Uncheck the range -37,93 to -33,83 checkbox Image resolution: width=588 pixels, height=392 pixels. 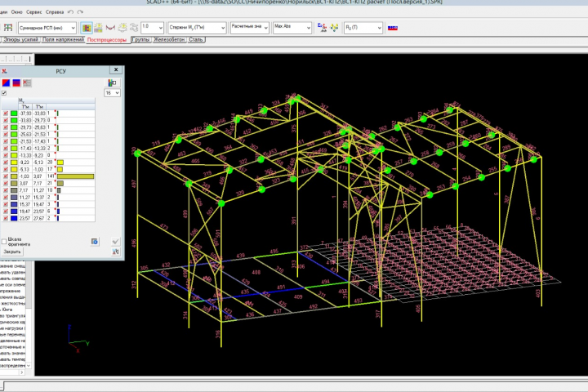tap(7, 114)
